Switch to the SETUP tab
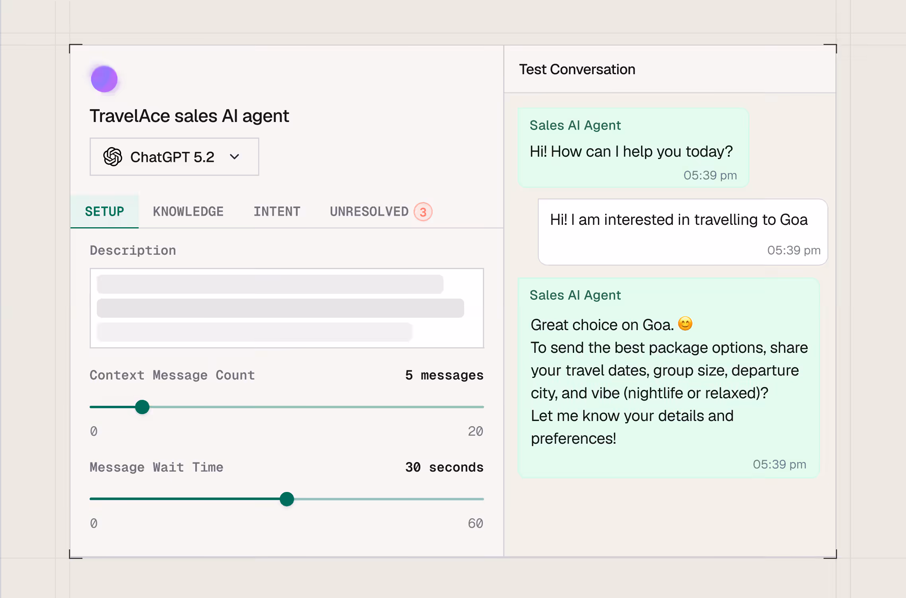The height and width of the screenshot is (598, 906). click(104, 211)
